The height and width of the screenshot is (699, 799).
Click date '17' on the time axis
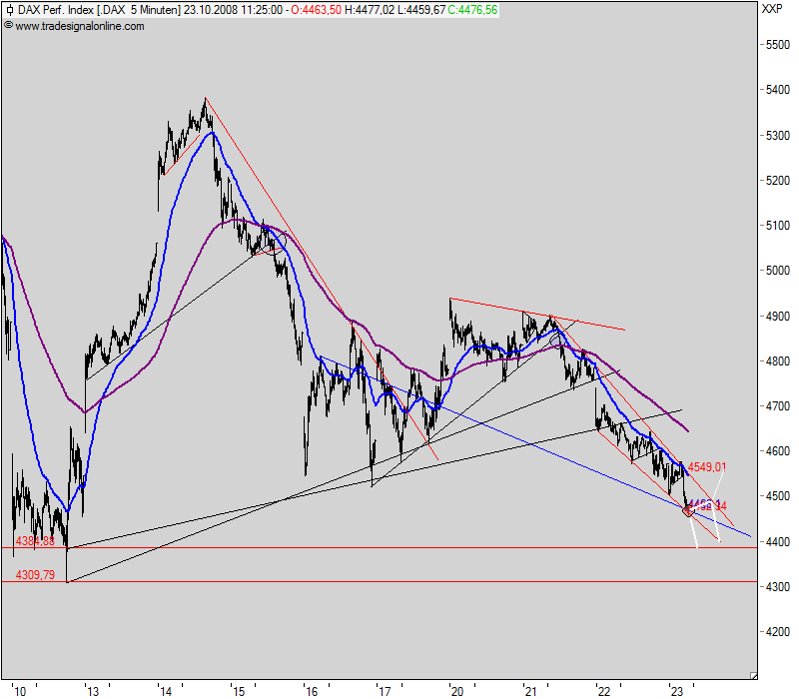coord(385,691)
